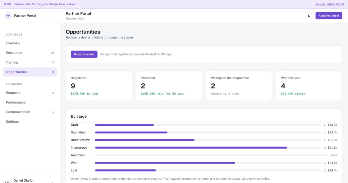This screenshot has height=183, width=348.
Task: Follow the Back to Partner Portal link
Action: tap(329, 4)
